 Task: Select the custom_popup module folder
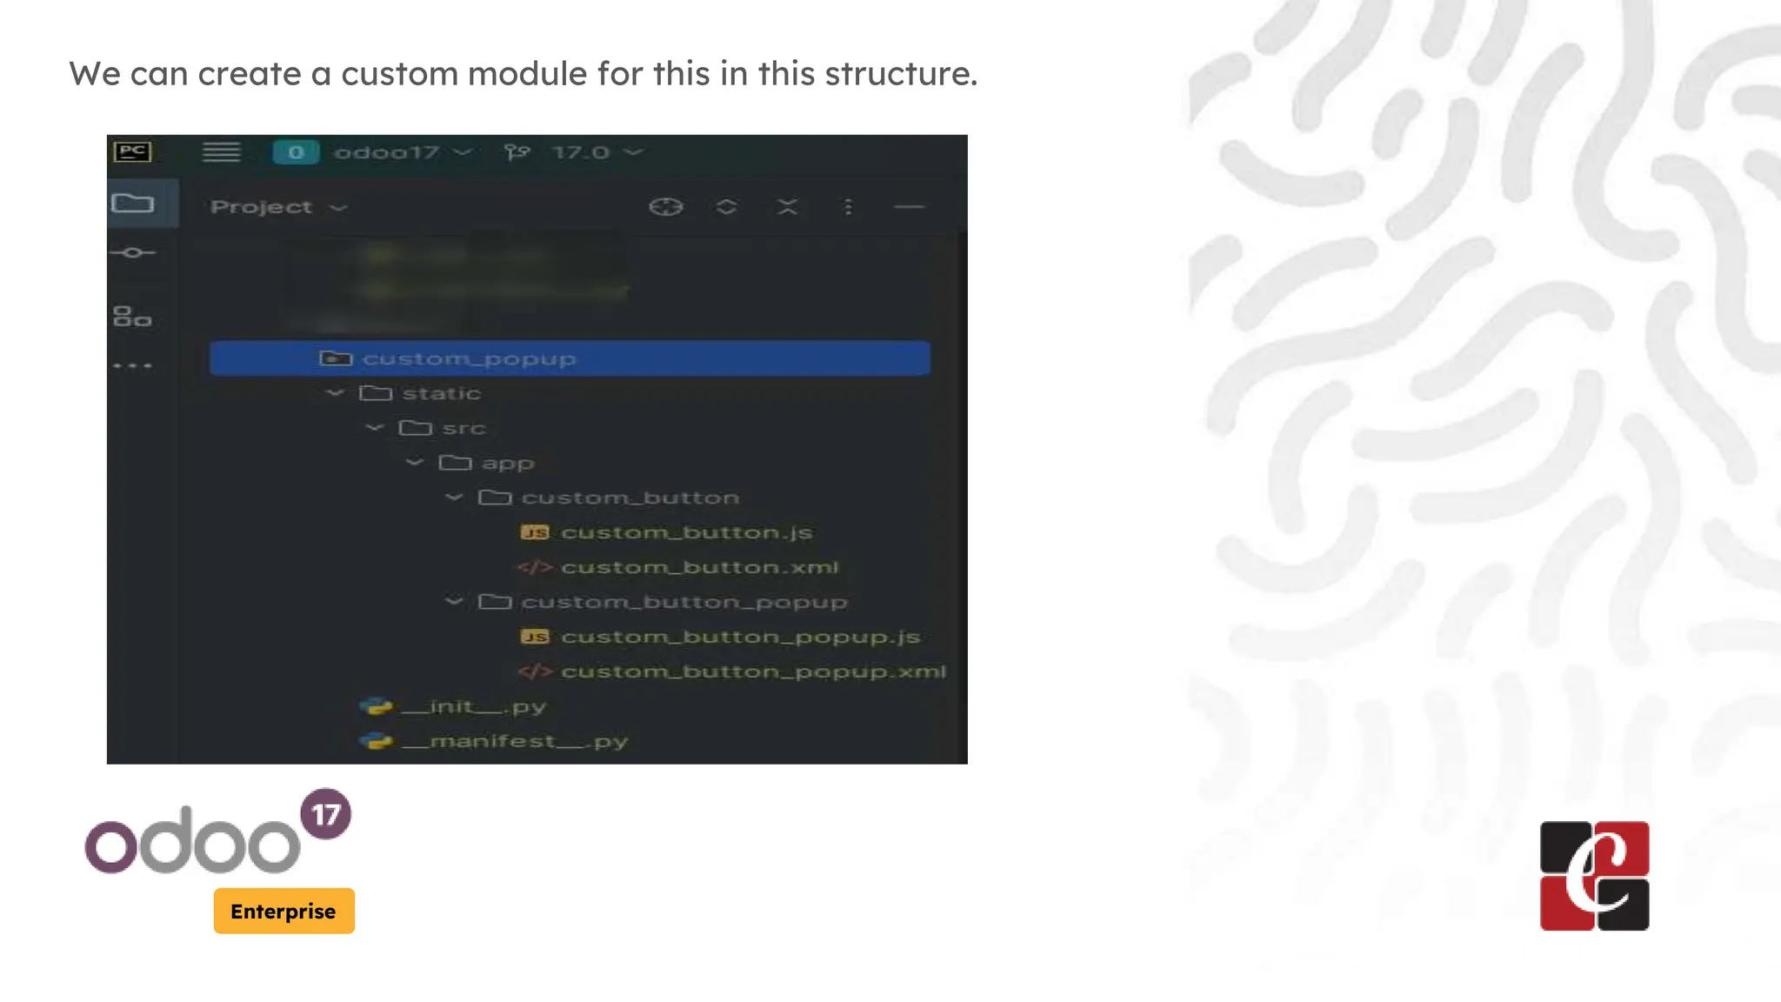(470, 358)
